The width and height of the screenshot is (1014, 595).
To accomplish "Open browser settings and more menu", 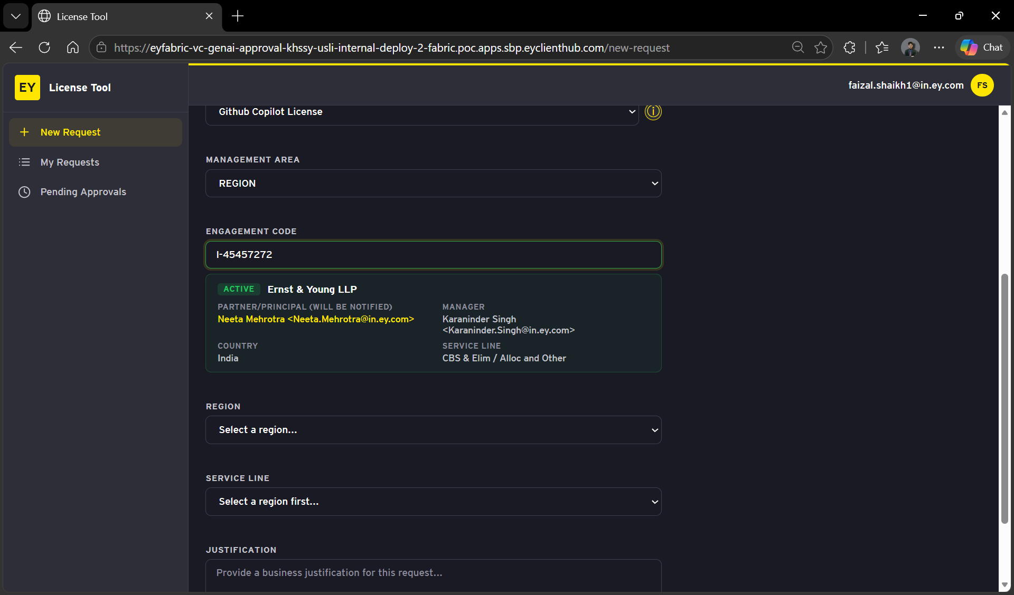I will pyautogui.click(x=939, y=47).
